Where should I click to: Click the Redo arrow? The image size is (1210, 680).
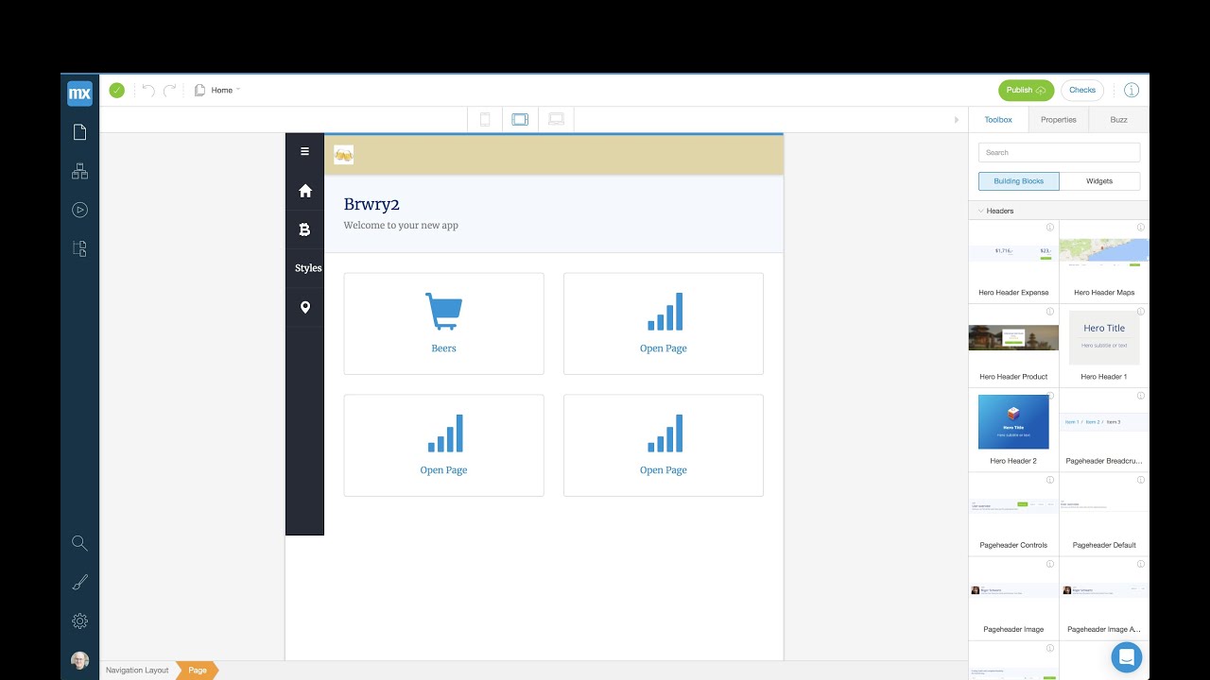point(170,91)
